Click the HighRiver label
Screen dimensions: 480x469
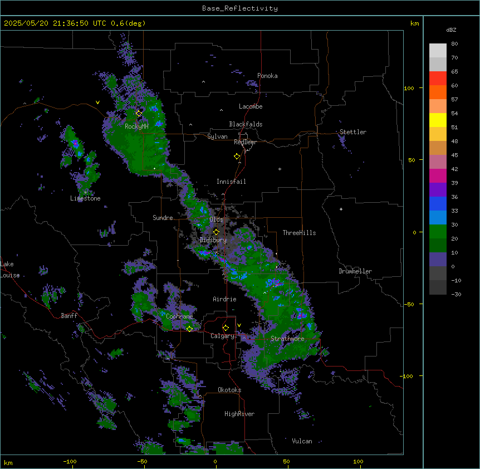point(239,414)
